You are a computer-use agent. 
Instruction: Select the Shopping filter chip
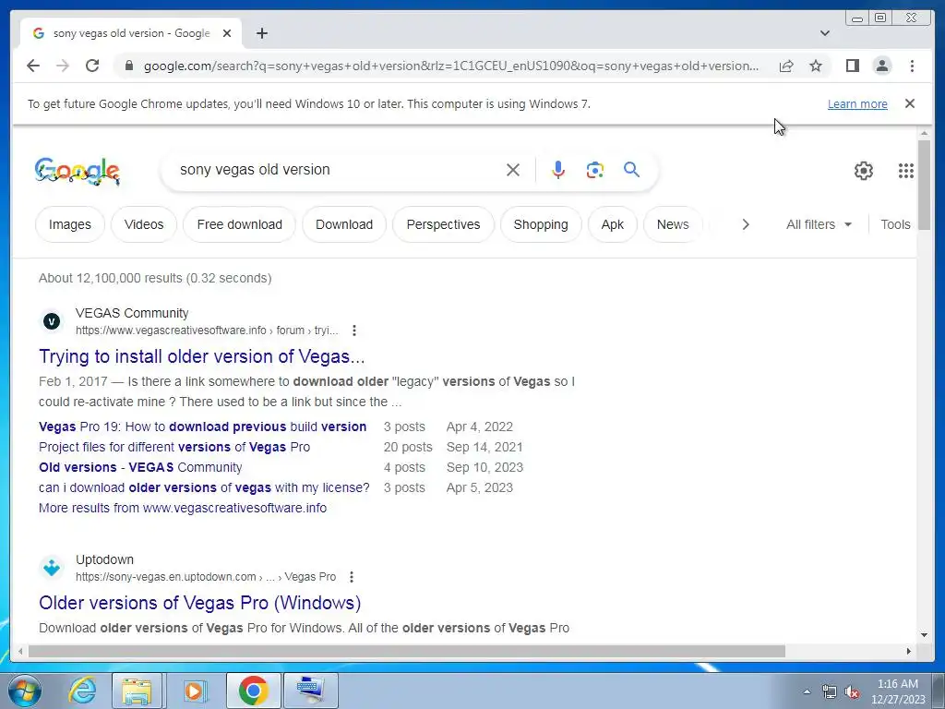coord(541,224)
